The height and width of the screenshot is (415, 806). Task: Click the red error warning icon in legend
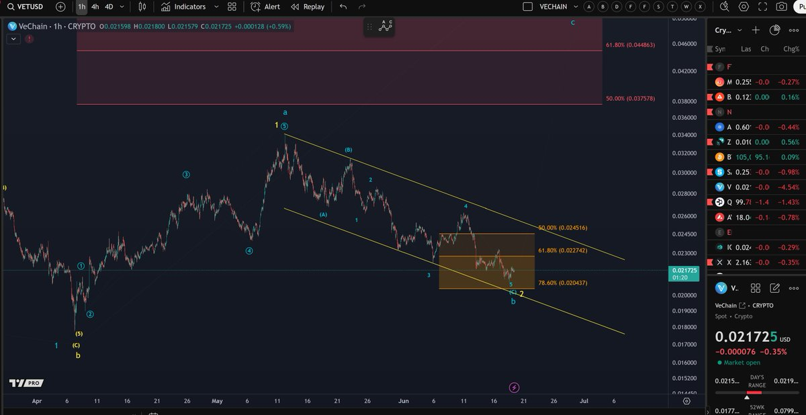(30, 39)
